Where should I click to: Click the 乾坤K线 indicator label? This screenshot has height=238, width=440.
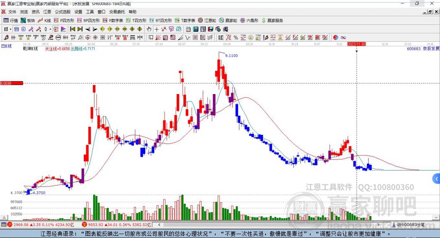pos(31,49)
